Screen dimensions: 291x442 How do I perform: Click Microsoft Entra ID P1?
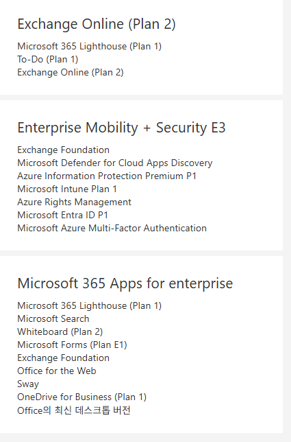(x=63, y=215)
